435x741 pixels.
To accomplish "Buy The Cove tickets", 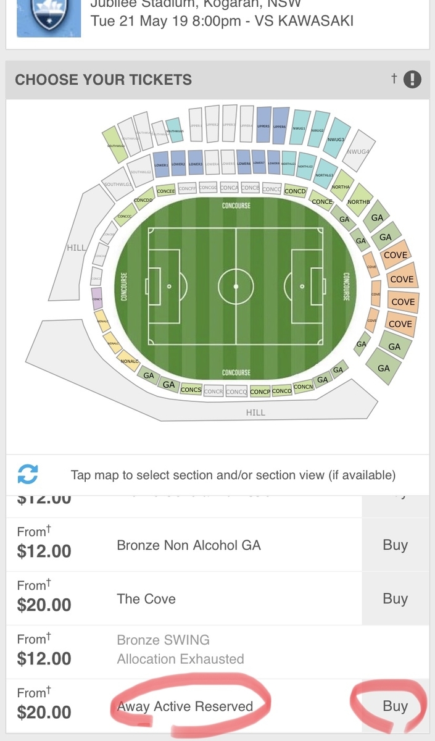I will 395,598.
